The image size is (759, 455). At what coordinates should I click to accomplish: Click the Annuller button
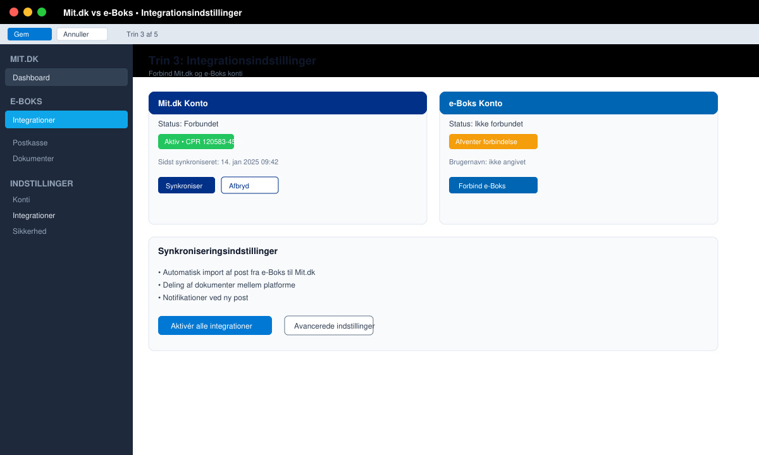[82, 34]
